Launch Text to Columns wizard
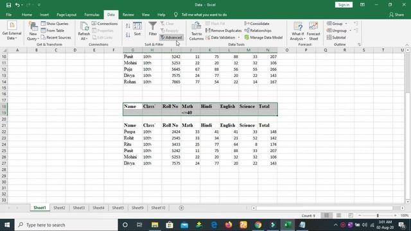The width and height of the screenshot is (411, 231). coord(197,31)
